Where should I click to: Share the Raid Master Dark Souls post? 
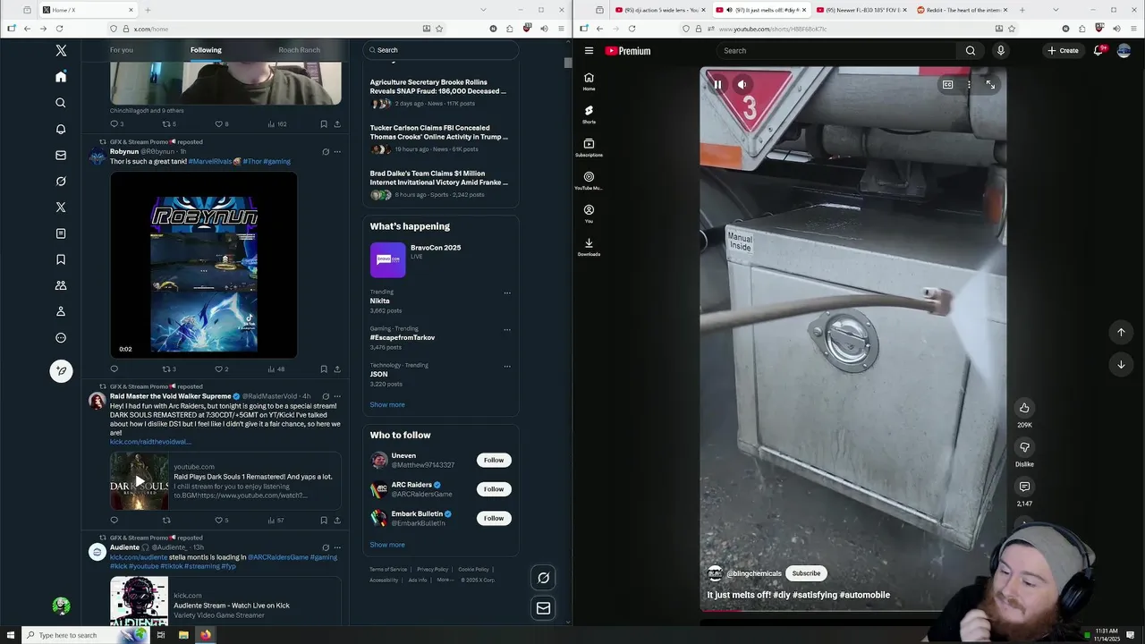337,520
